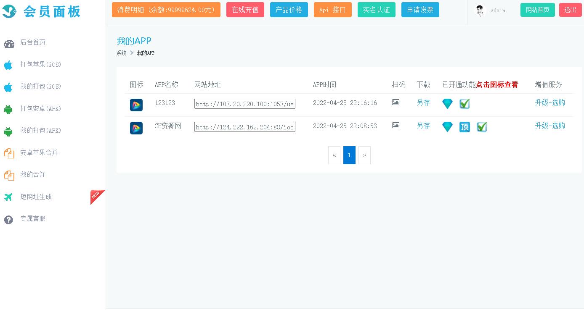Click the 顶 feature icon in CH资源网 row
Image resolution: width=584 pixels, height=310 pixels.
[465, 127]
